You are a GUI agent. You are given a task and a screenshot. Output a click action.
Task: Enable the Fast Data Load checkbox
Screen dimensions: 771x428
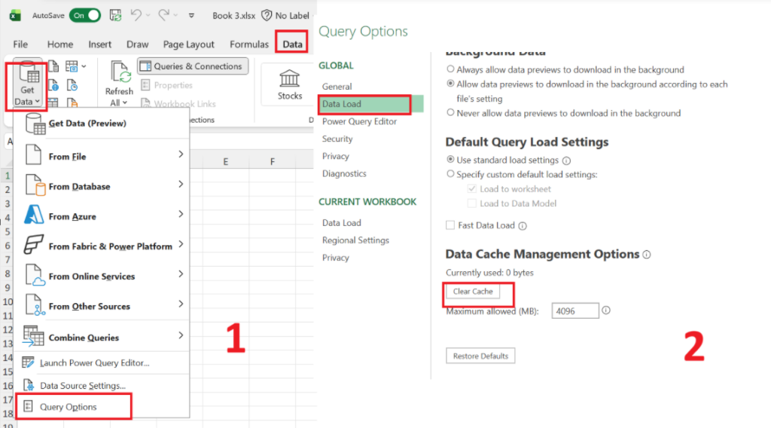[450, 225]
